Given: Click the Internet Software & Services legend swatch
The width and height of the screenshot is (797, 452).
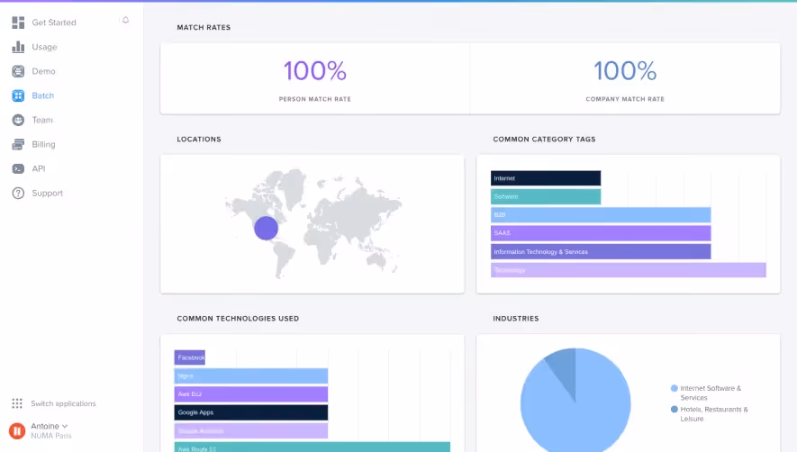Looking at the screenshot, I should pyautogui.click(x=675, y=388).
